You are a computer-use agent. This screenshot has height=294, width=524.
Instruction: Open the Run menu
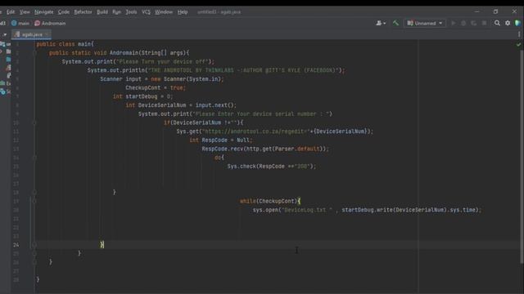tap(116, 12)
